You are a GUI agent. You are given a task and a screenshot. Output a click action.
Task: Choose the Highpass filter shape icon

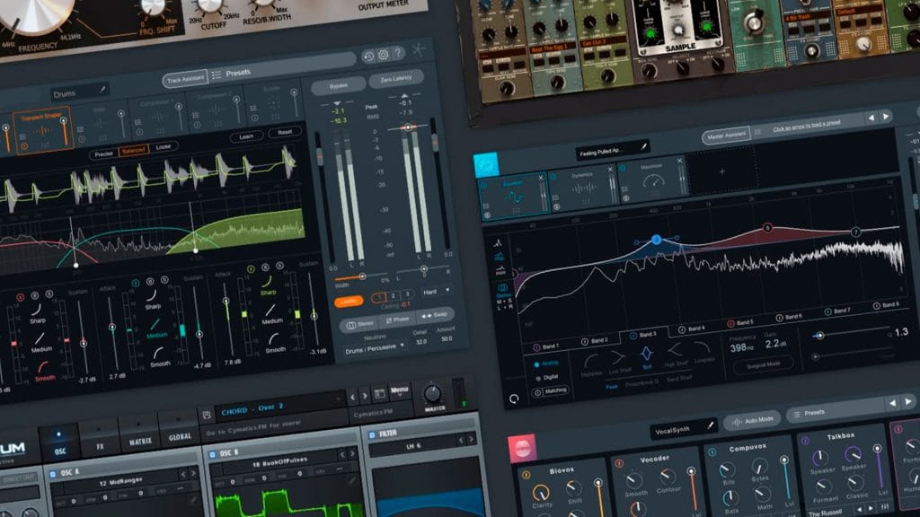[x=590, y=361]
